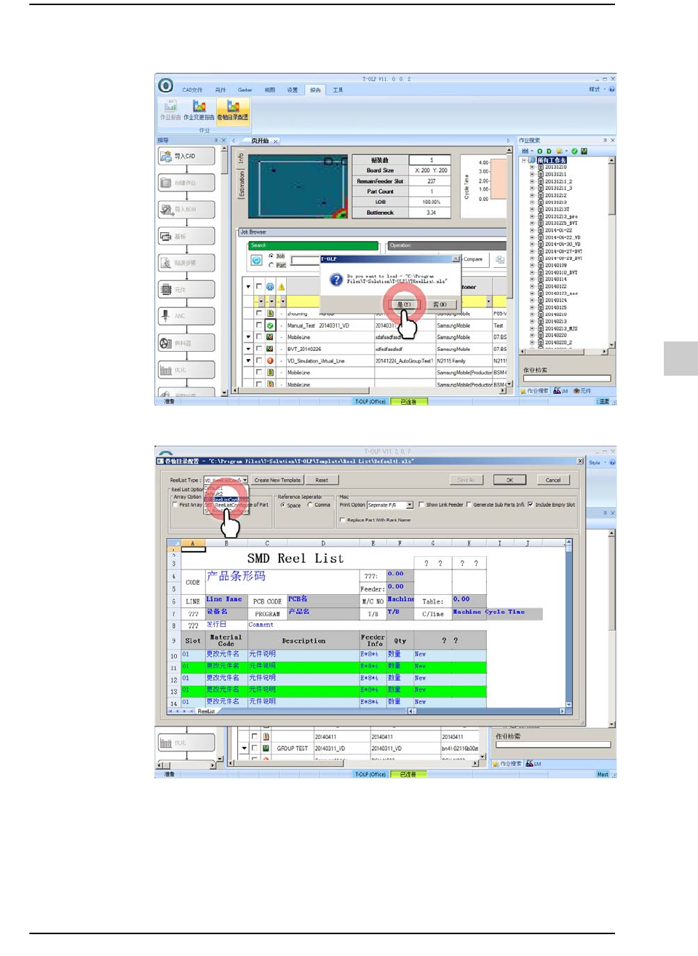Click the Create New Template button
698x956 pixels.
point(277,480)
